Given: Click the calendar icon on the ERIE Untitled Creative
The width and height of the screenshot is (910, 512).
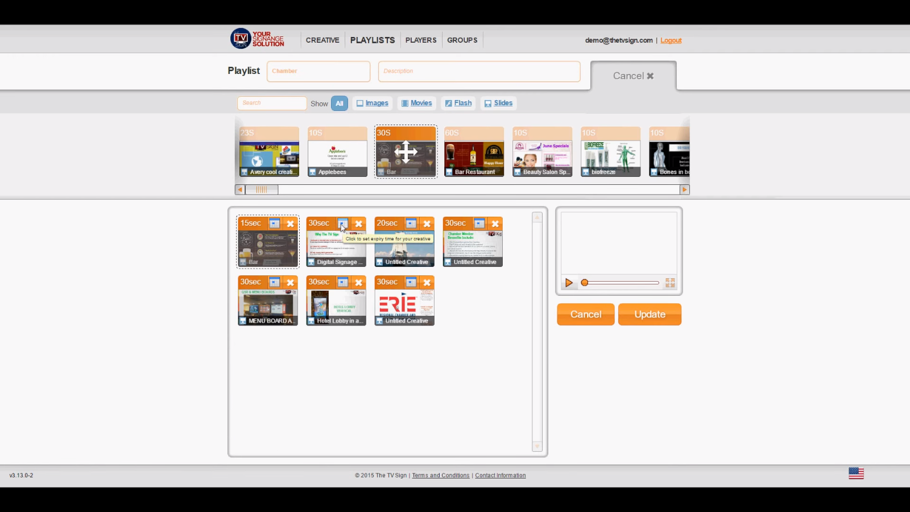Looking at the screenshot, I should pyautogui.click(x=412, y=282).
